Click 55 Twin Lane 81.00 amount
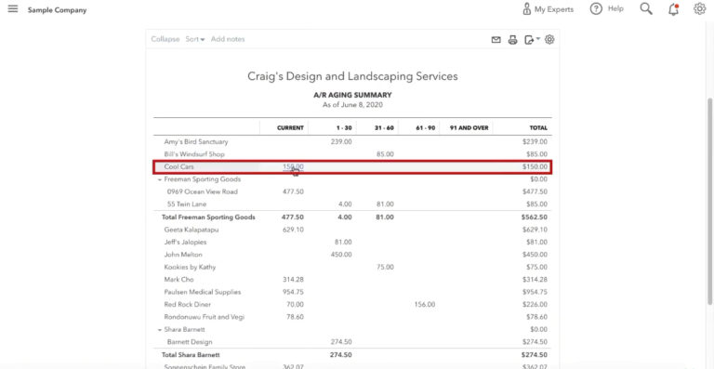The width and height of the screenshot is (714, 369). (x=385, y=204)
